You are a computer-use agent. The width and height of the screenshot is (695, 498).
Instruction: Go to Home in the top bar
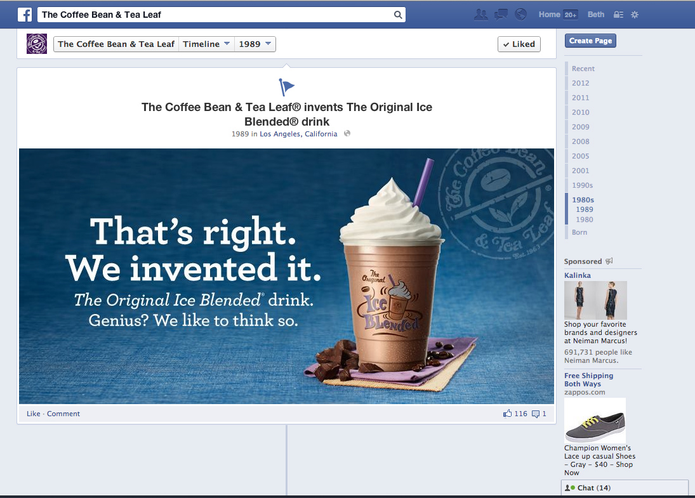click(550, 15)
